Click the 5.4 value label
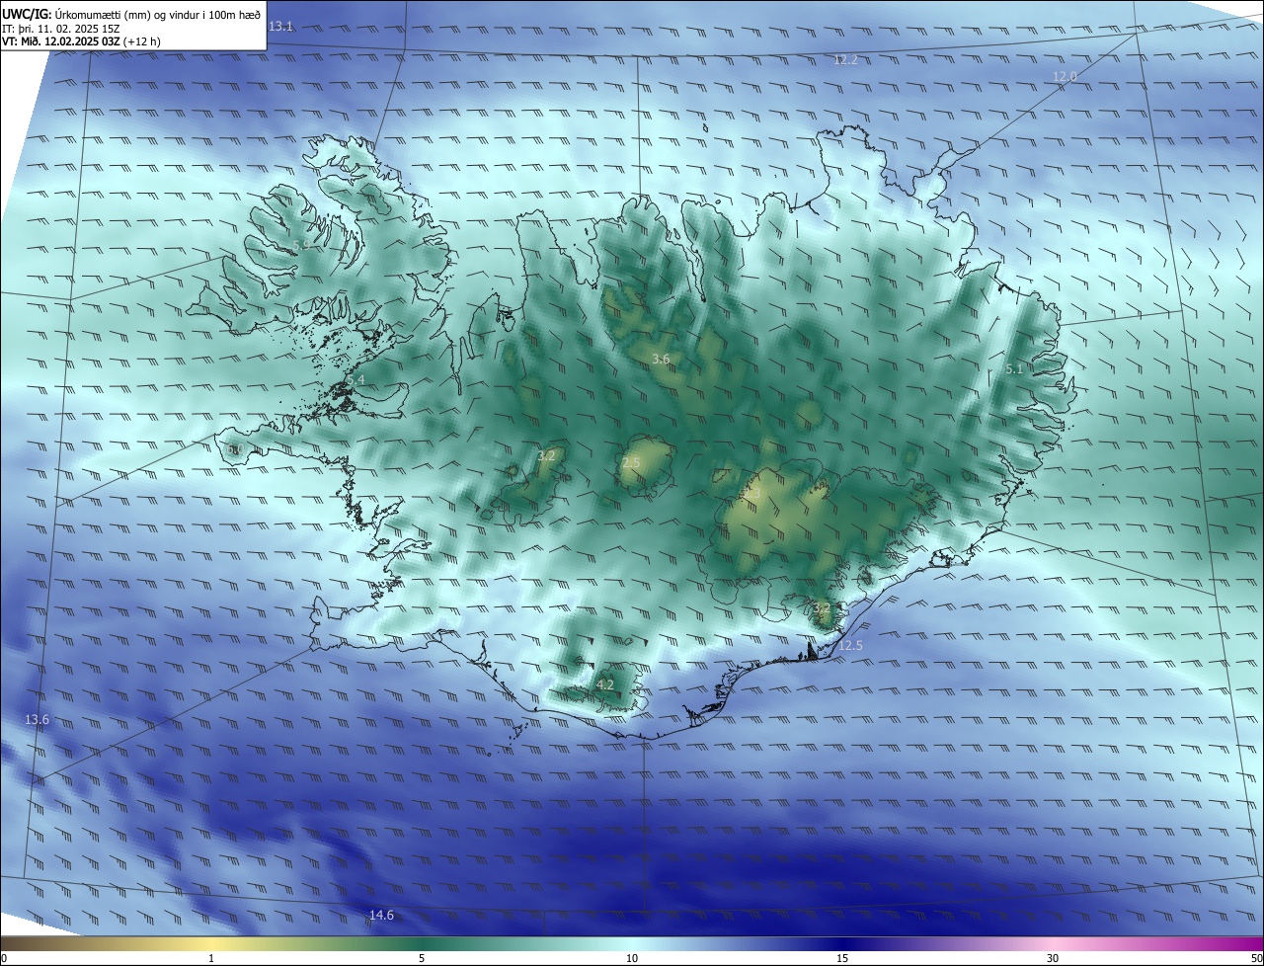Screen dimensions: 1264x966 [355, 380]
